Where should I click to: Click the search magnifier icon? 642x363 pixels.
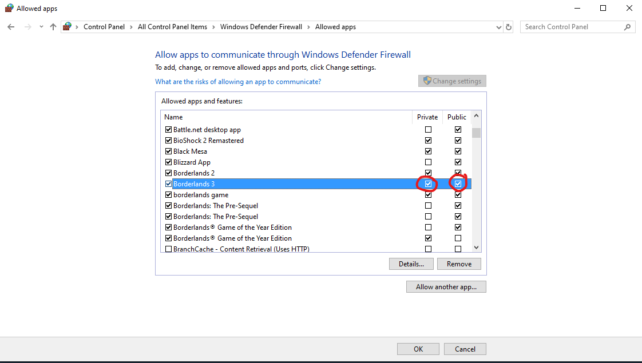[x=627, y=27]
